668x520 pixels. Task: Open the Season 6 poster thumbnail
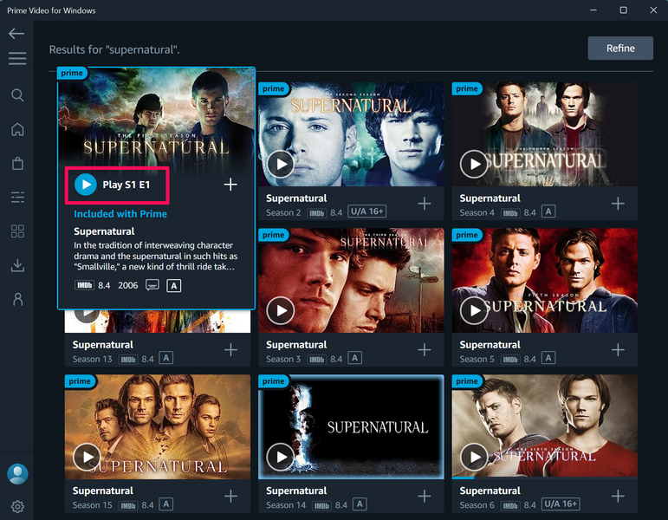point(544,426)
